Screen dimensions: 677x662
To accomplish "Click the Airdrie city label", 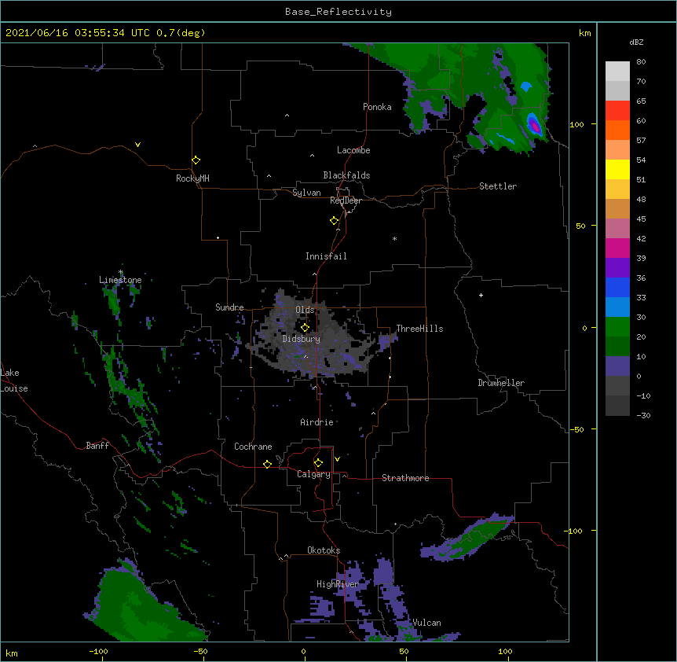I will pyautogui.click(x=317, y=422).
